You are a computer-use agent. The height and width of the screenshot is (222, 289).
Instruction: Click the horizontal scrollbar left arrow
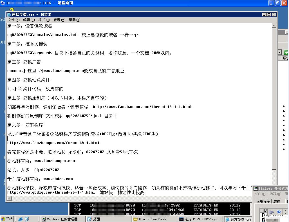click(x=9, y=198)
